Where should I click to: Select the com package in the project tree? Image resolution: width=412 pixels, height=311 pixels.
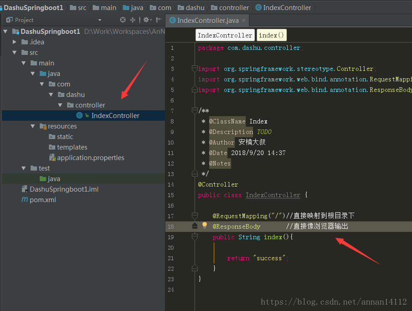[x=63, y=84]
